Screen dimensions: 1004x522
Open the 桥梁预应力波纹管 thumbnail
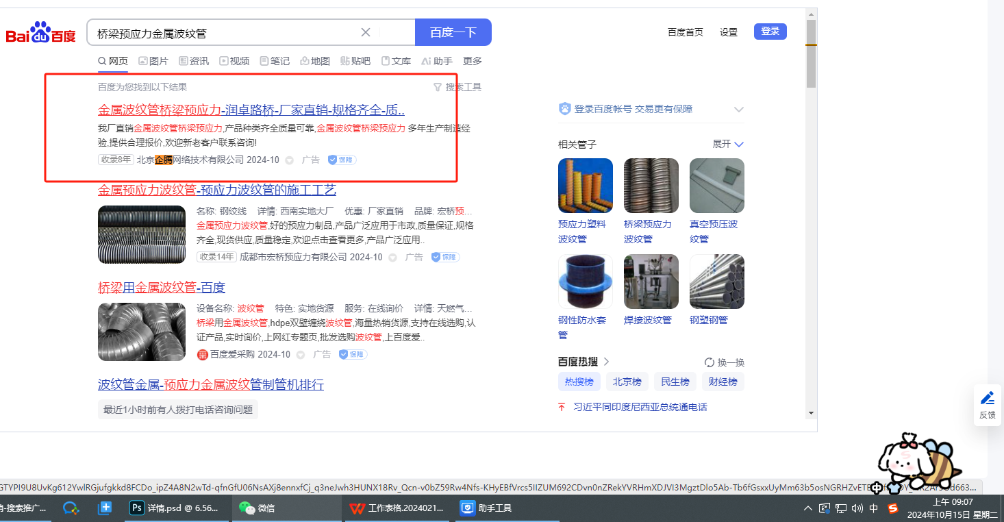pyautogui.click(x=651, y=186)
